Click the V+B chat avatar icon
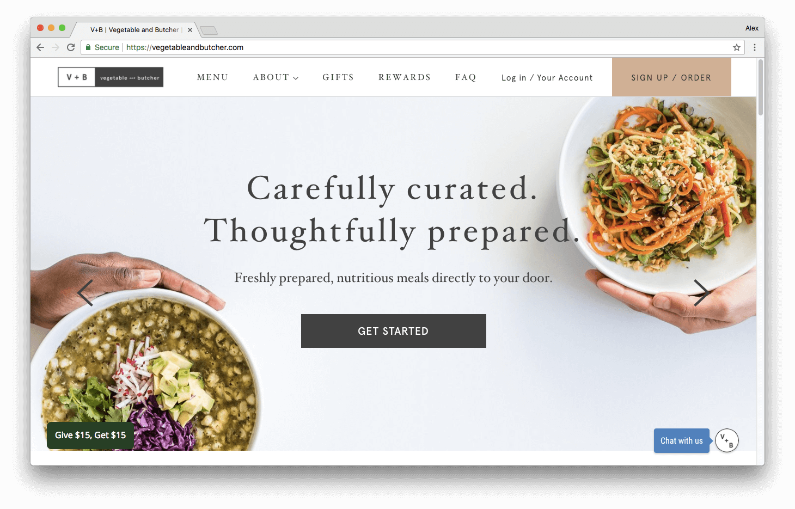 coord(727,440)
